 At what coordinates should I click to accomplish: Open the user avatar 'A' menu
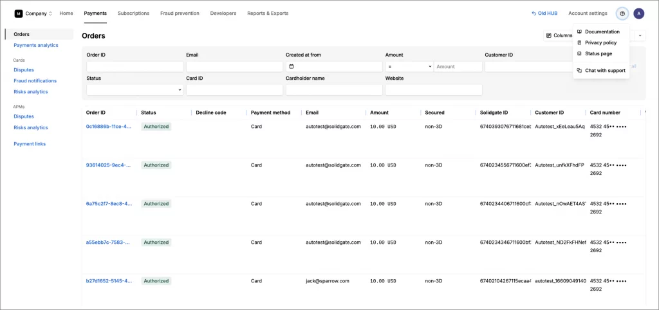[639, 14]
